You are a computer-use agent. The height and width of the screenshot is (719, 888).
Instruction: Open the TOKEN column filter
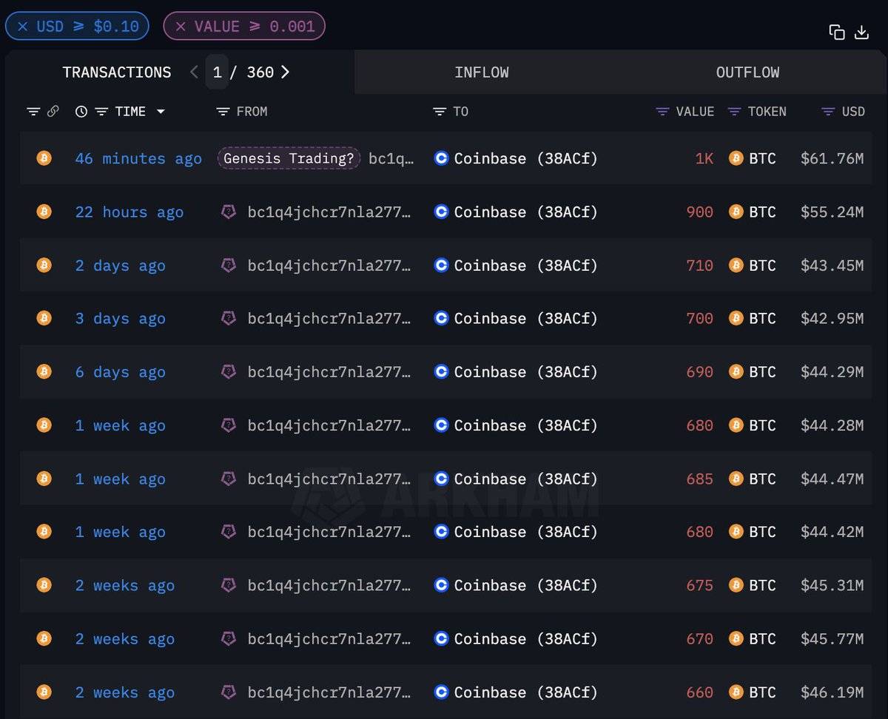(734, 112)
